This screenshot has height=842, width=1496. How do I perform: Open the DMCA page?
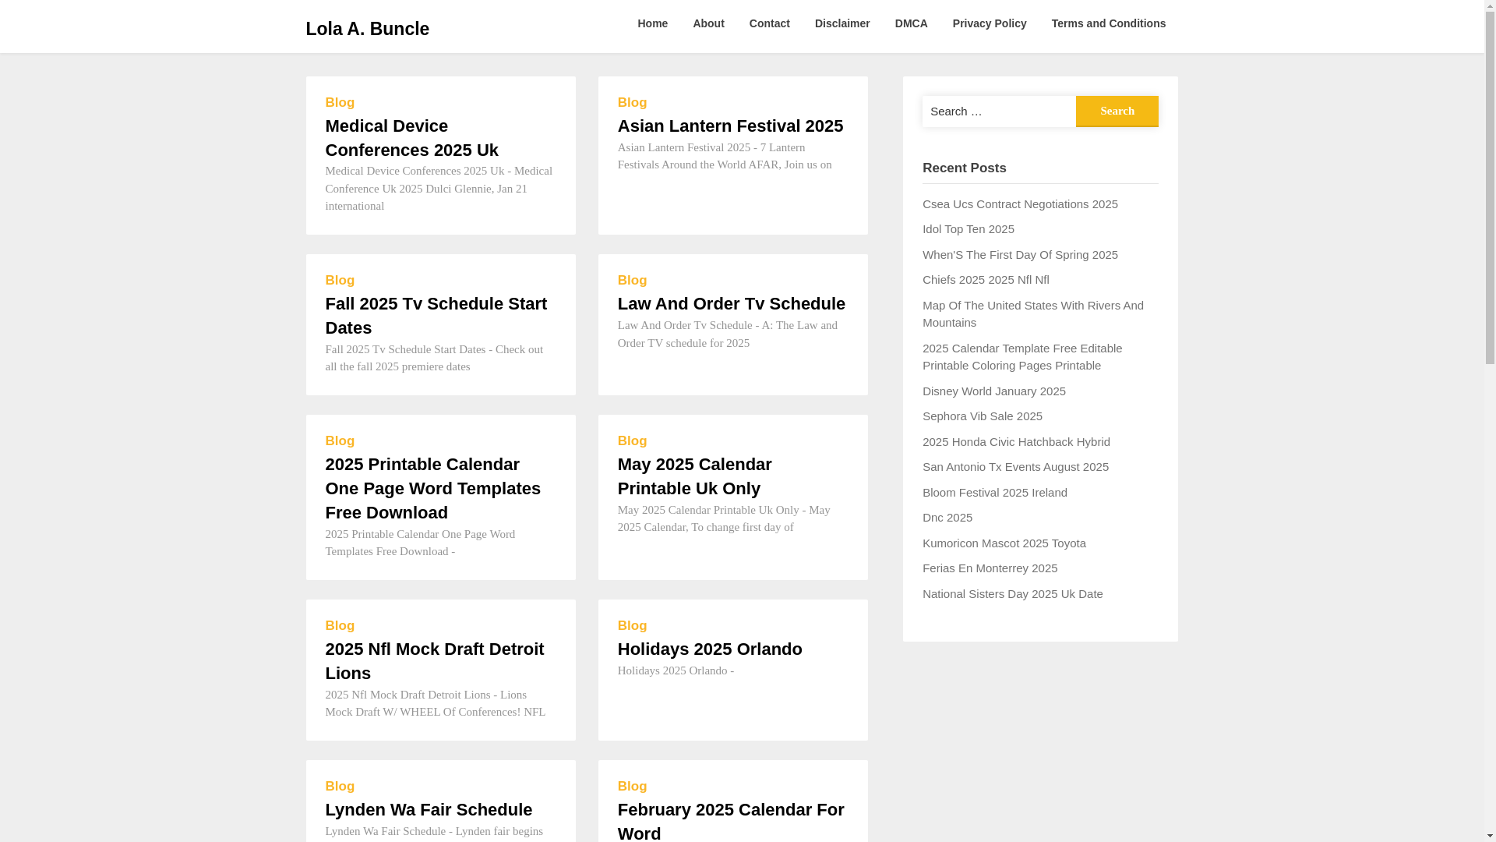(912, 23)
